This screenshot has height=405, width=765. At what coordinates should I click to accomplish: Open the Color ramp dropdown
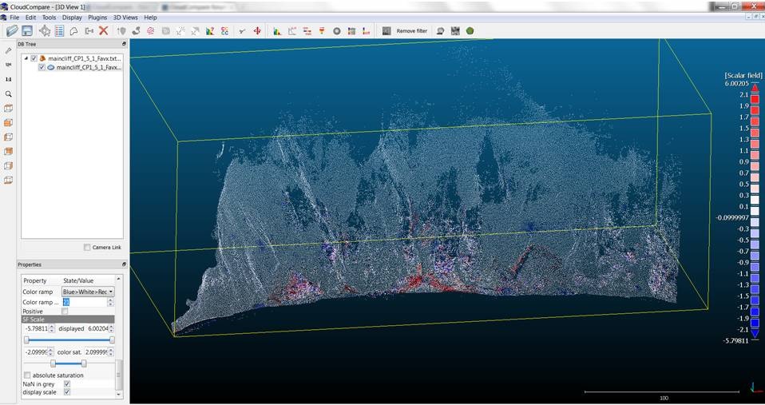[x=89, y=292]
